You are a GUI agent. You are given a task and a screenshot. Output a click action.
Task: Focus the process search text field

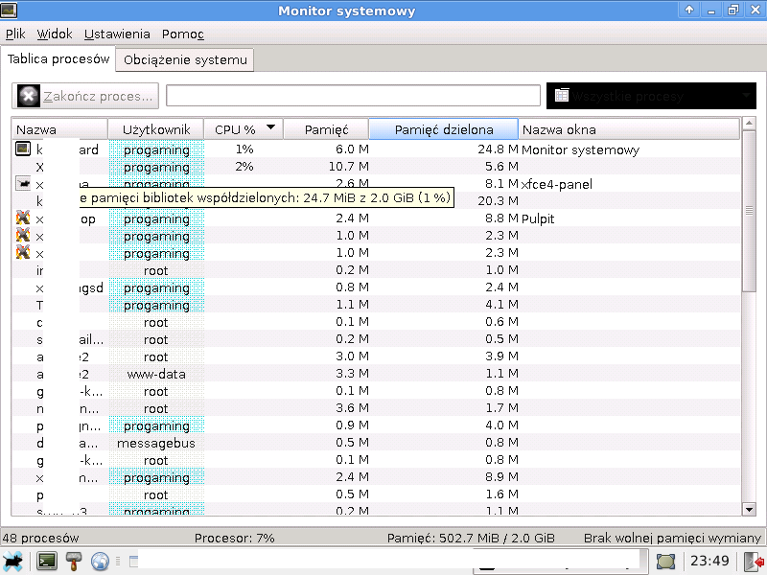[x=353, y=96]
